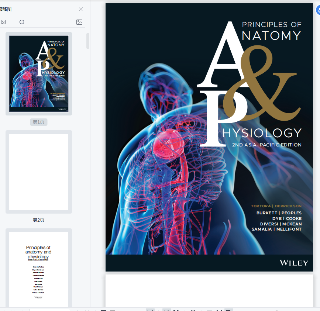Click the blue floating button at top right
The height and width of the screenshot is (311, 320).
click(x=318, y=10)
